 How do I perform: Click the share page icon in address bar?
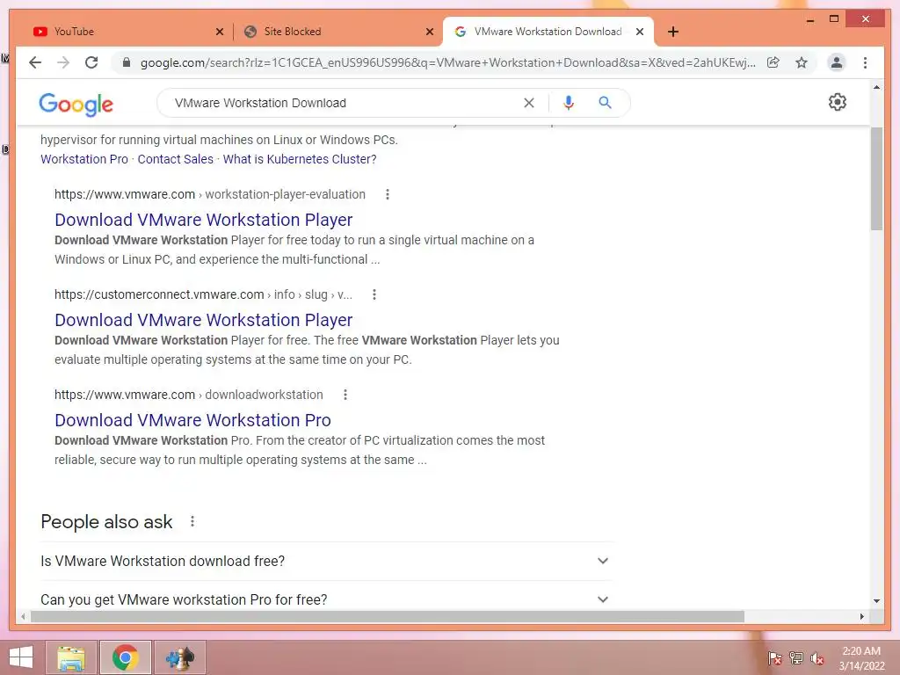click(773, 62)
